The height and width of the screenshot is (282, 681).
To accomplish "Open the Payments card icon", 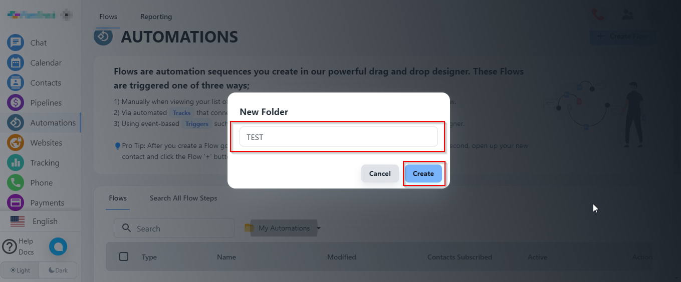I will 16,202.
